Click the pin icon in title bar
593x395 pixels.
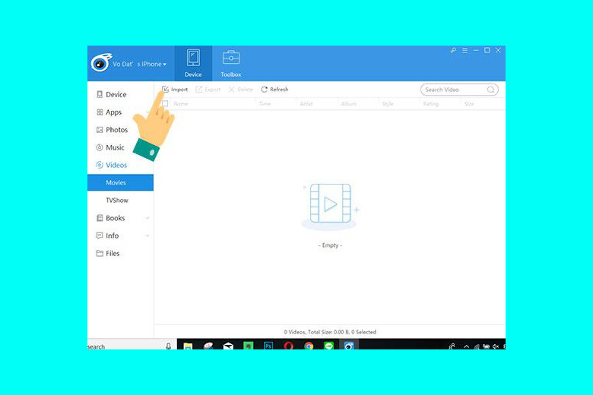coord(453,50)
